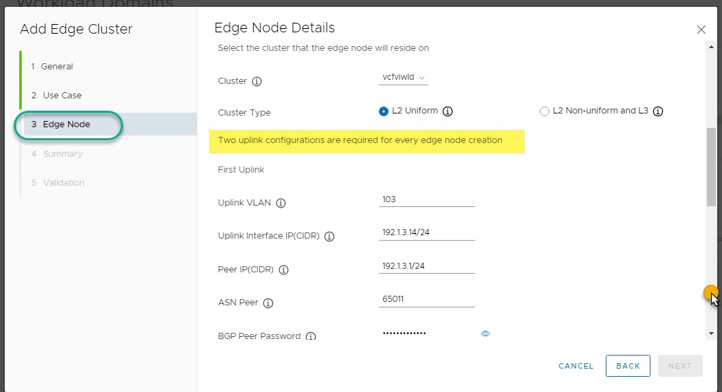The height and width of the screenshot is (392, 722).
Task: Click the info icon next to Cluster
Action: click(x=257, y=81)
